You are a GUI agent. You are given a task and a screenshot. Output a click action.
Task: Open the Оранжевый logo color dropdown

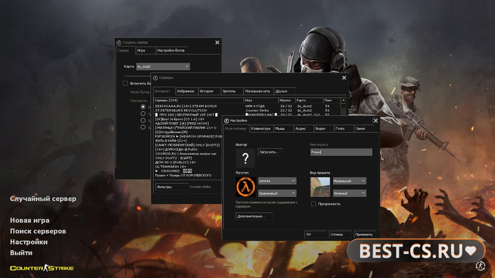pos(277,193)
